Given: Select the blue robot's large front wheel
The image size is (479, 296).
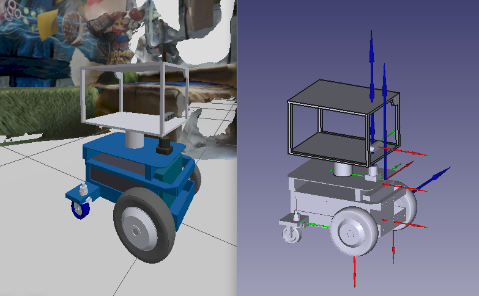Looking at the screenshot, I should [144, 225].
